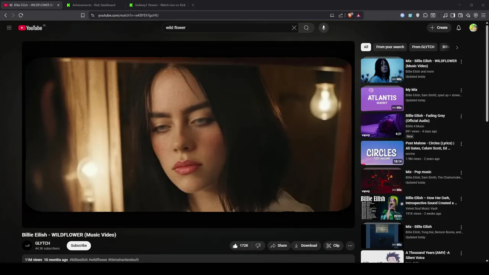Like the video, 172K thumbs up
Screen dimensions: 489x275
coord(240,246)
